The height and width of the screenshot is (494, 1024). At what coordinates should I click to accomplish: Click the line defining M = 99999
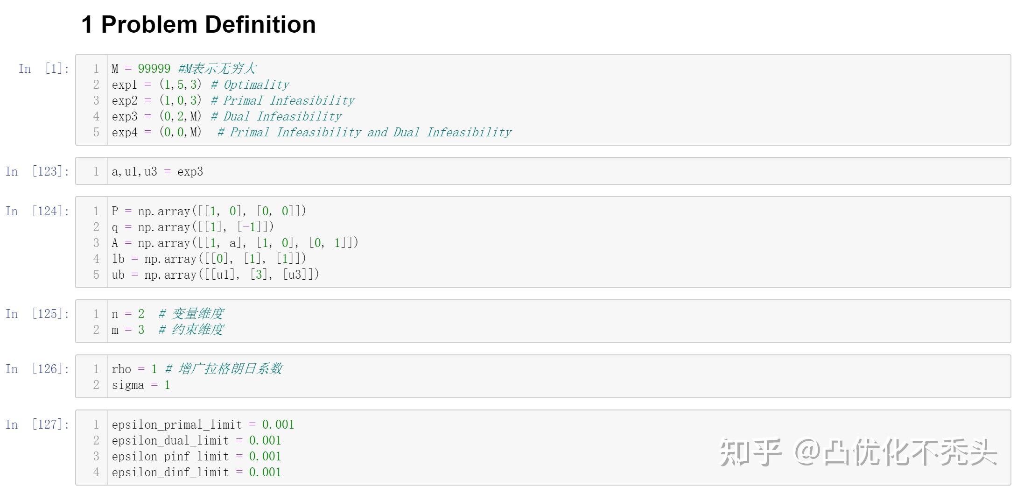[183, 69]
